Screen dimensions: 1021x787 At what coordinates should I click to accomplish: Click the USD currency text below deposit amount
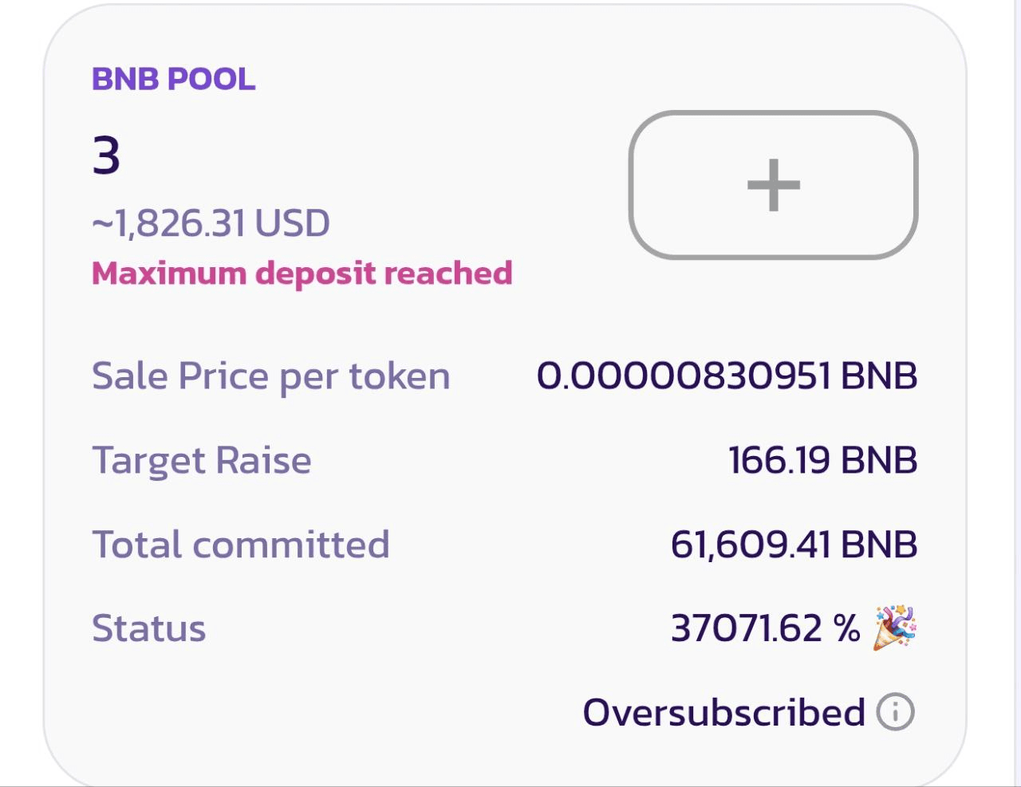coord(293,223)
